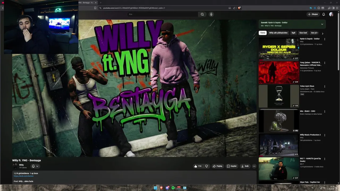Open options for Mix - Blok3 - CIRO

[x=325, y=111]
